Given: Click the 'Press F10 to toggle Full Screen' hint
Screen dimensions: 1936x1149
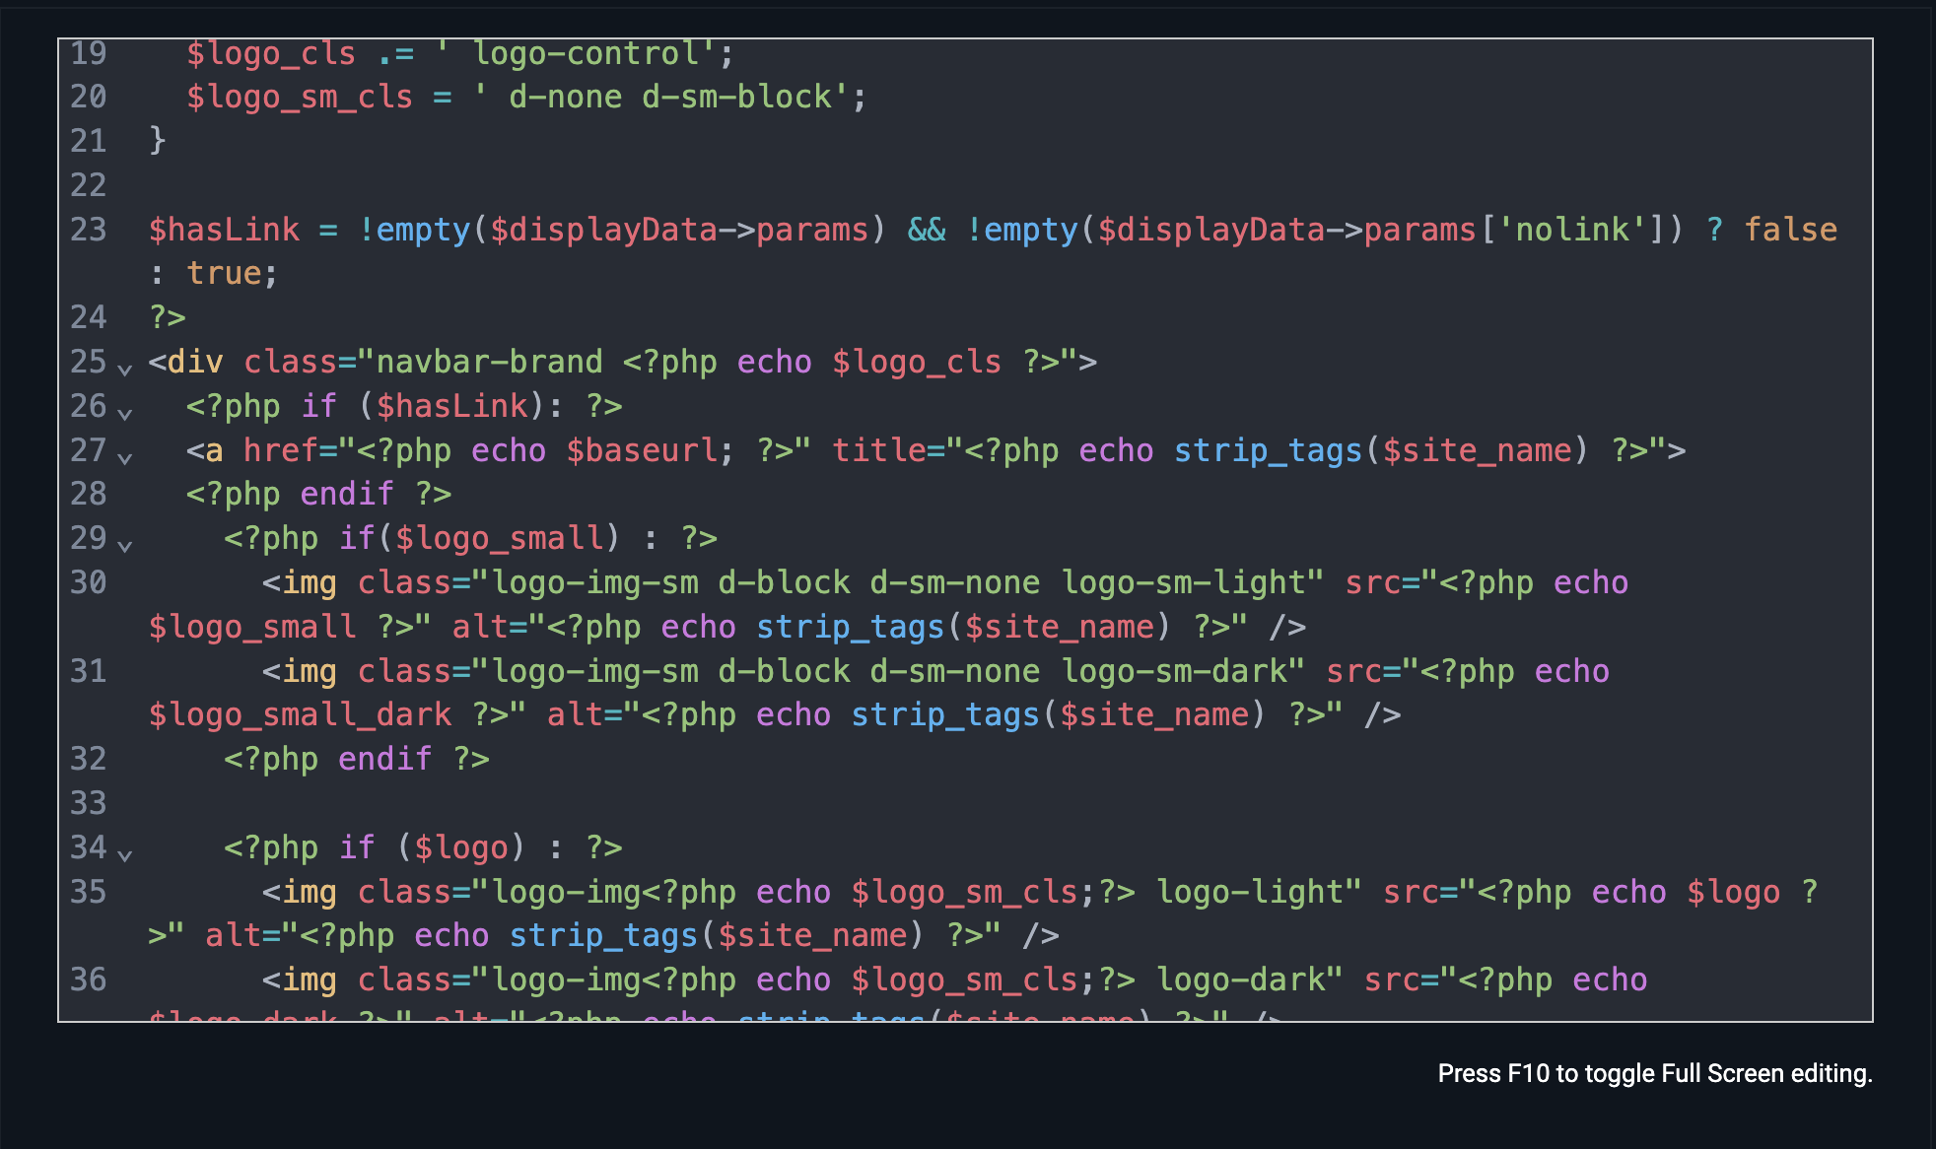Looking at the screenshot, I should 1654,1073.
